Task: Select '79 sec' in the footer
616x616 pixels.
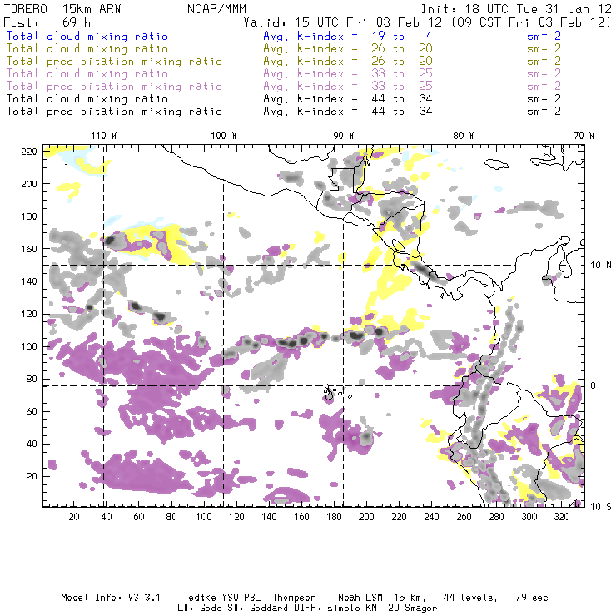Action: pyautogui.click(x=532, y=598)
